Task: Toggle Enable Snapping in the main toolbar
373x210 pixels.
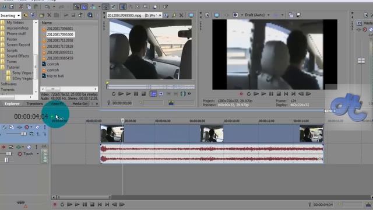Action: [x=76, y=6]
